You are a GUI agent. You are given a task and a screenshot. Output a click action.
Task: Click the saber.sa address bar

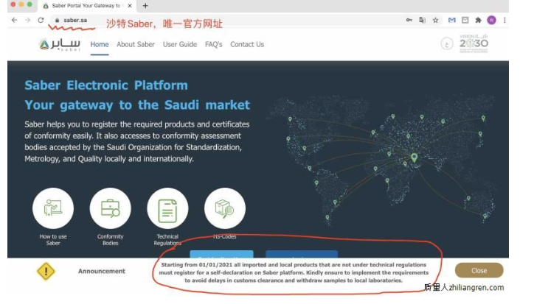225,21
